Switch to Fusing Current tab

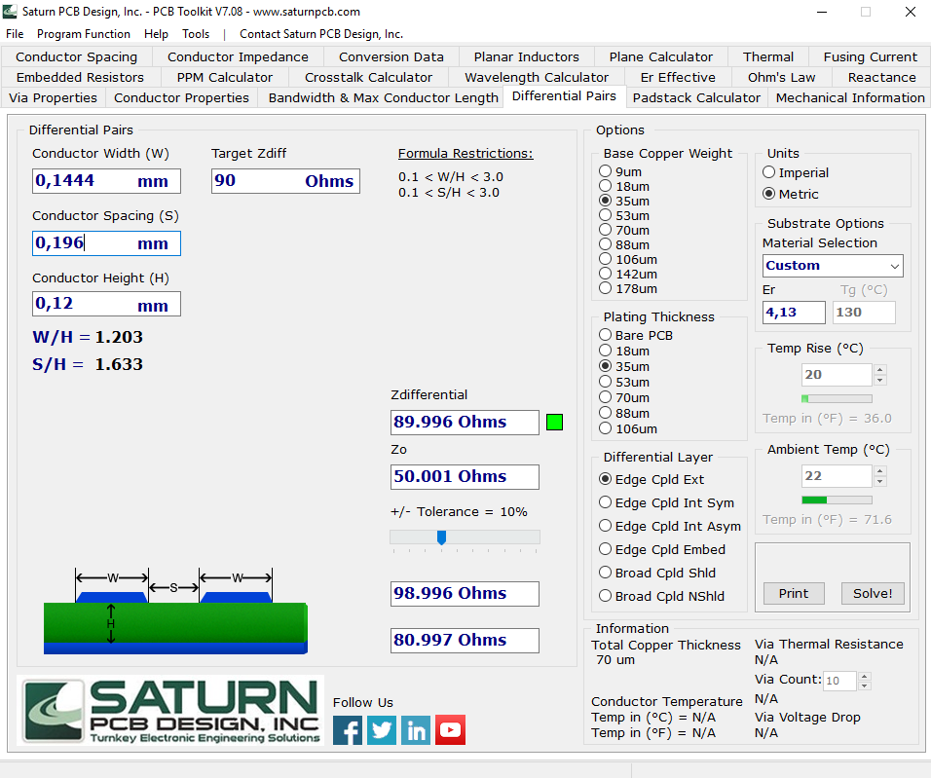(870, 57)
